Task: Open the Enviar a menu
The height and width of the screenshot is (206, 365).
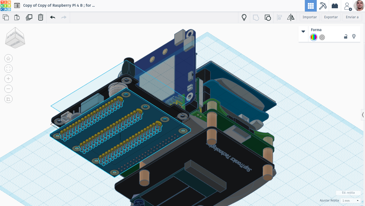Action: click(352, 17)
